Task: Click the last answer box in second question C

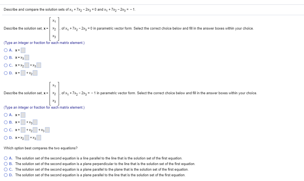Action: (x=47, y=129)
